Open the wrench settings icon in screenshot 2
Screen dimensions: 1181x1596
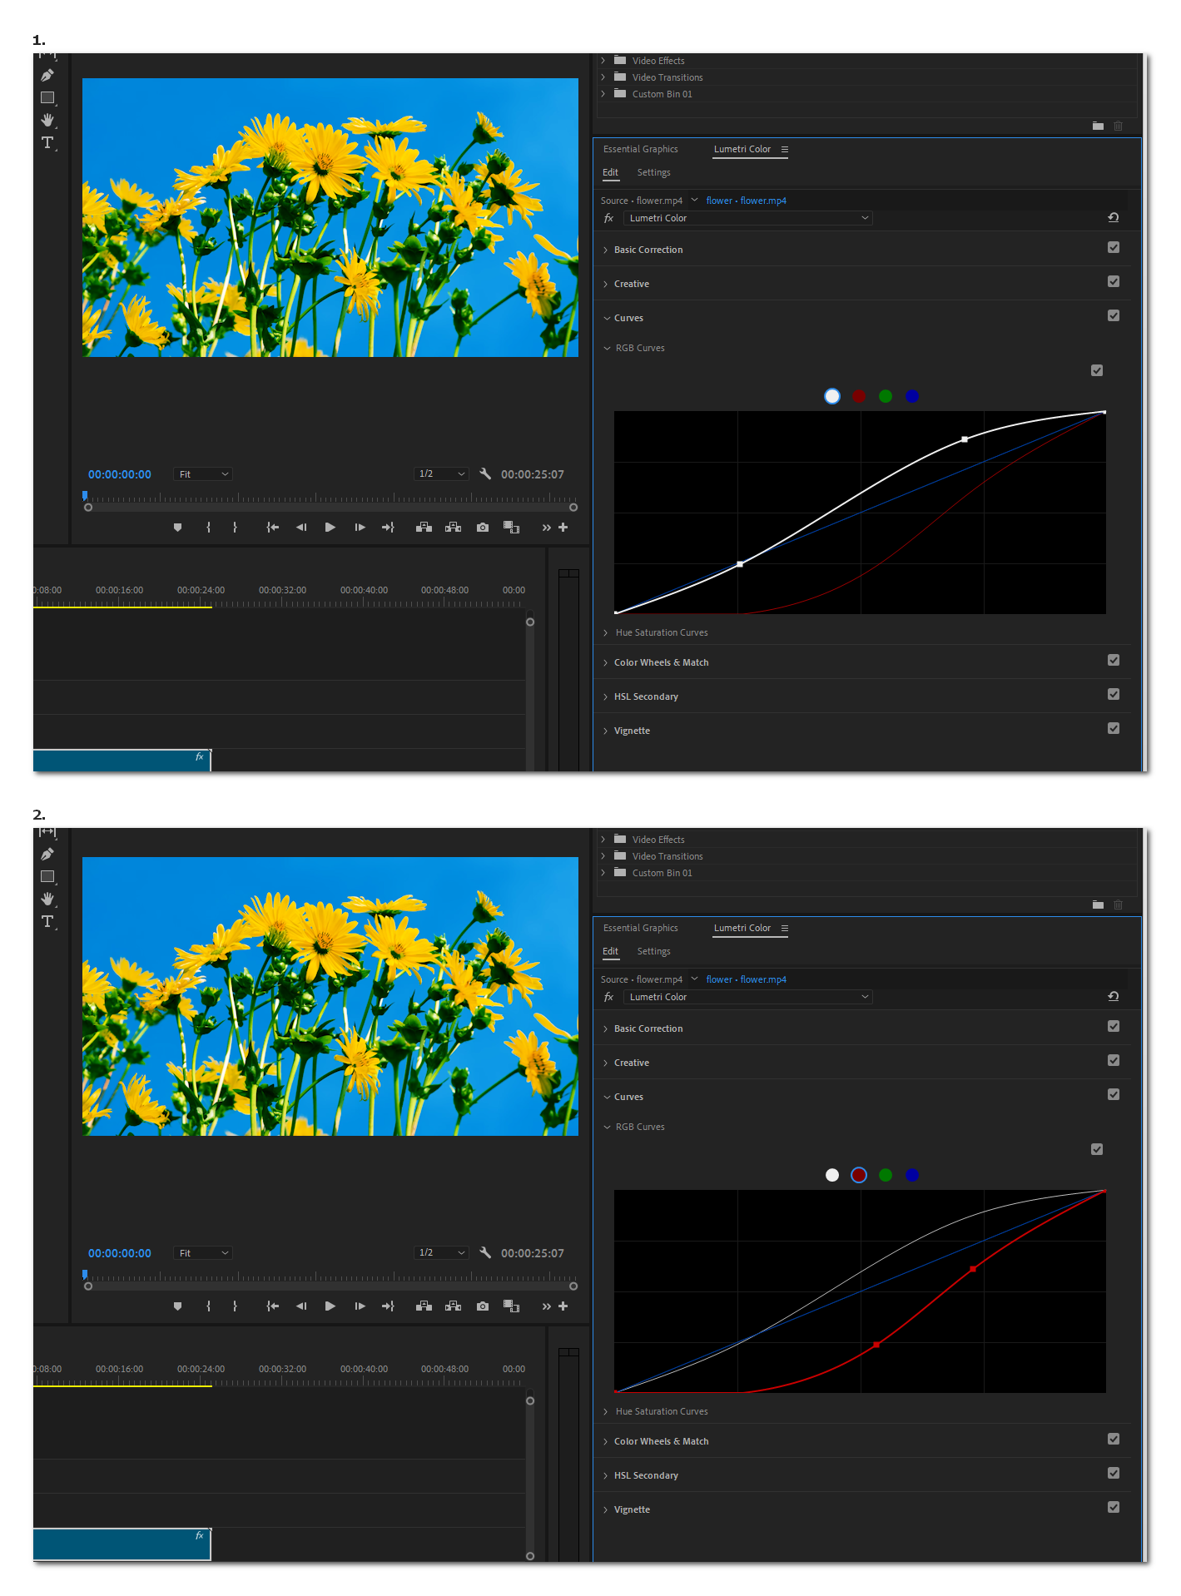pos(485,1252)
